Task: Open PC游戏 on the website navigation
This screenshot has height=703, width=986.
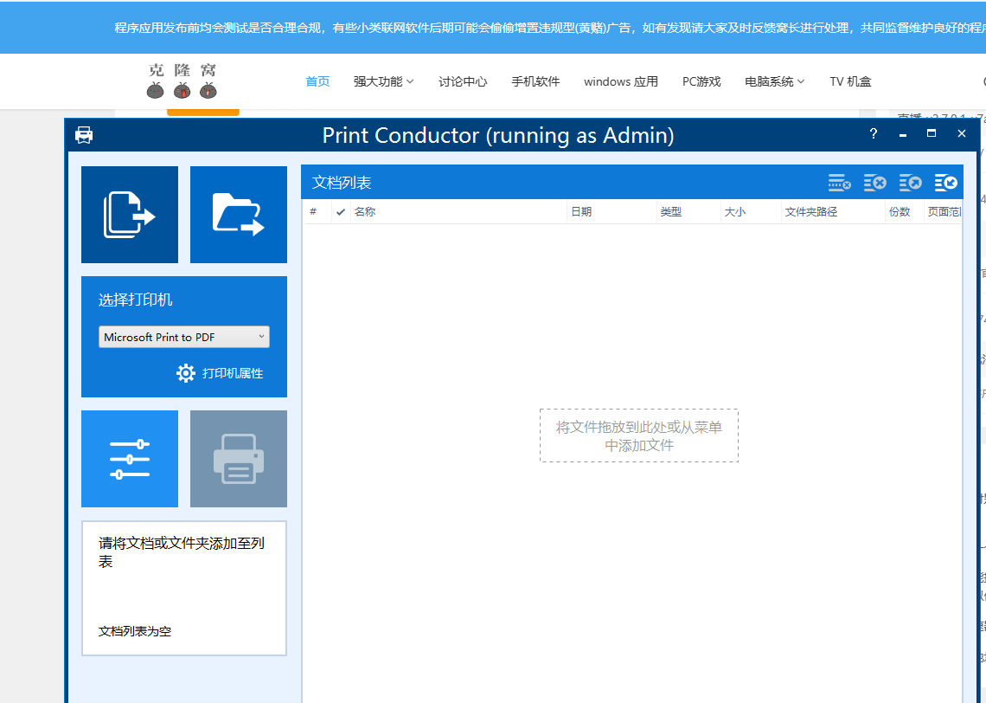Action: (x=701, y=82)
